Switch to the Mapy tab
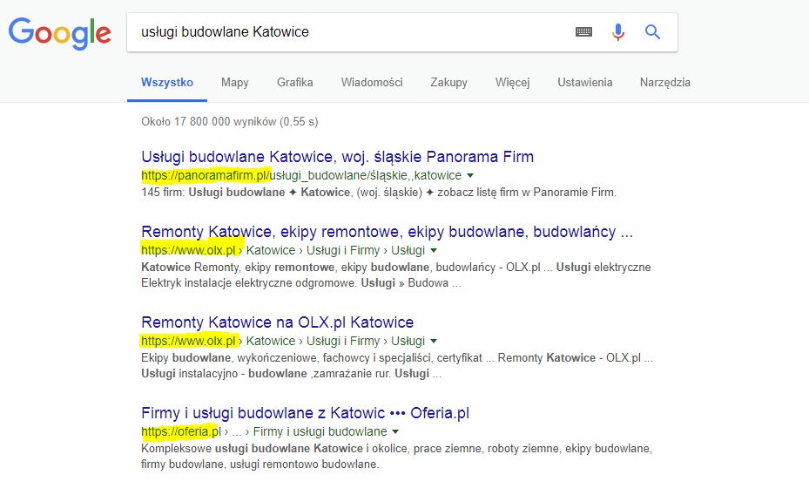The width and height of the screenshot is (809, 495). [235, 83]
